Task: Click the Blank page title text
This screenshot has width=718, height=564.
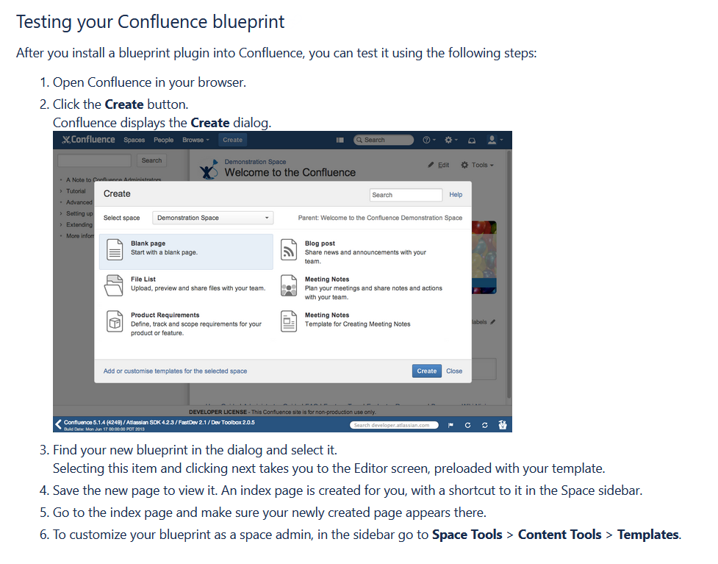Action: [x=148, y=243]
